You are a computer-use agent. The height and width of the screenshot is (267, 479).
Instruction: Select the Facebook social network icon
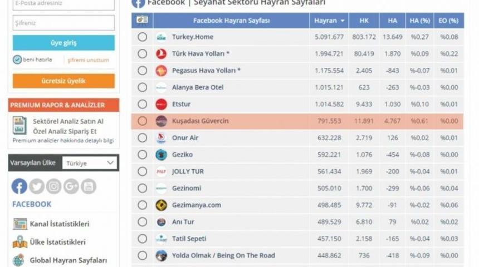point(19,186)
